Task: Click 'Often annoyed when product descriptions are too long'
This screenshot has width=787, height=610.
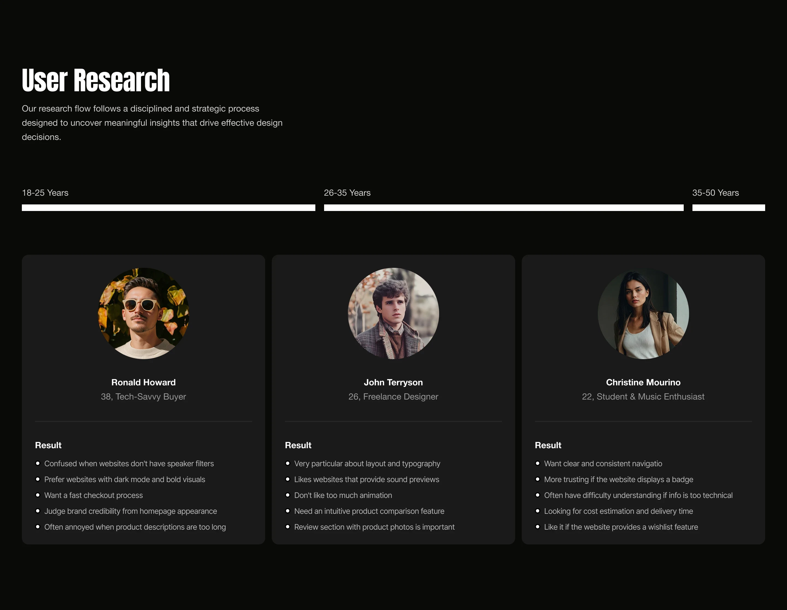Action: click(x=135, y=527)
